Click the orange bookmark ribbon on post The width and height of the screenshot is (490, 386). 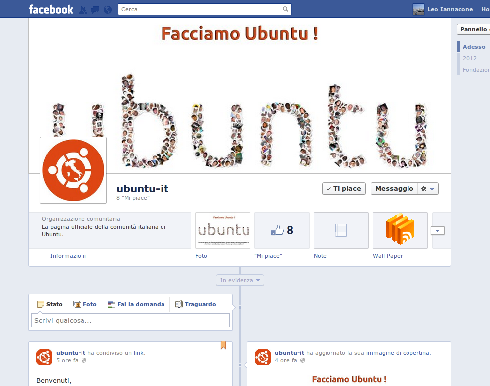pyautogui.click(x=223, y=345)
